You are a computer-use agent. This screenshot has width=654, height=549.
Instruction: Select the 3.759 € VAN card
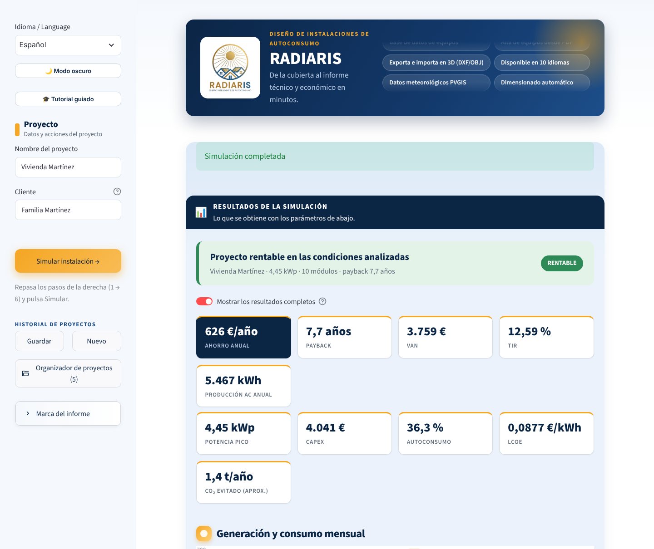(x=446, y=337)
